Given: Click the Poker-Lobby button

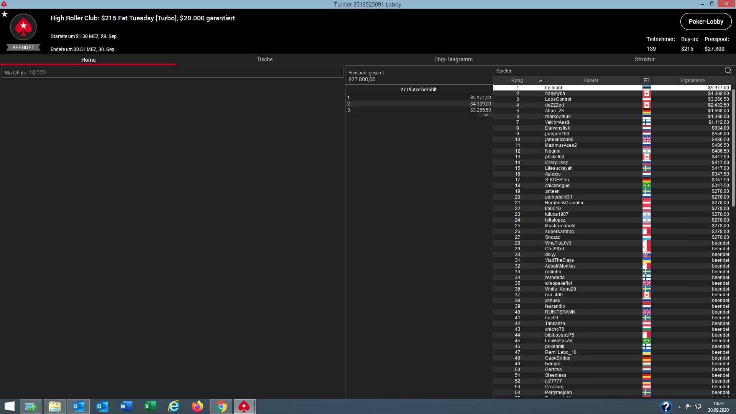Looking at the screenshot, I should 706,21.
